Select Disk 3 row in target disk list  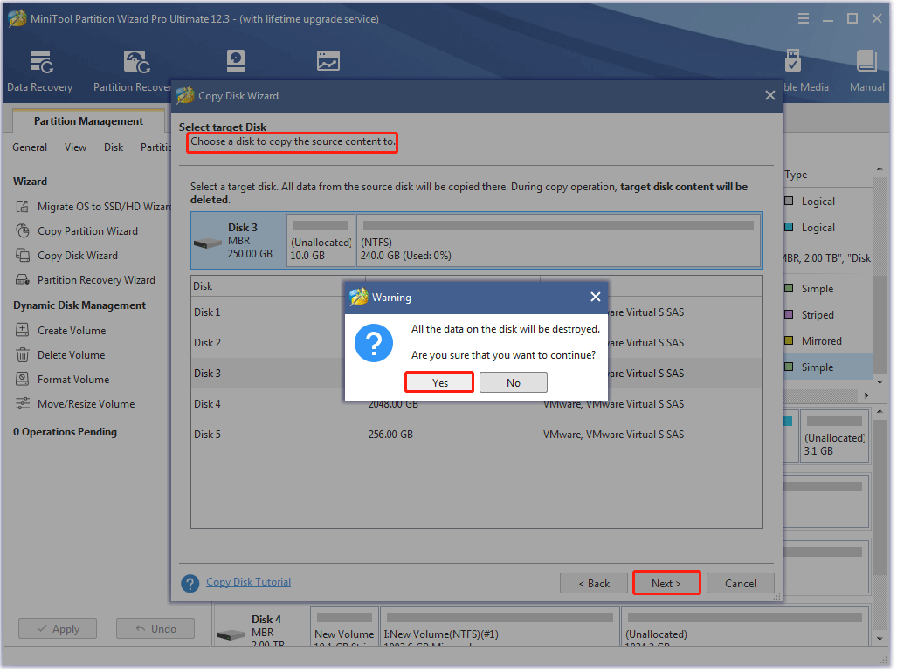click(479, 374)
